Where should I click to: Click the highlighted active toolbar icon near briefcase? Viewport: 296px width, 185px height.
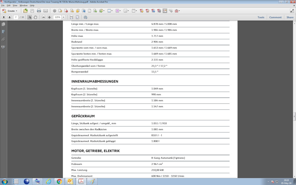165,11
